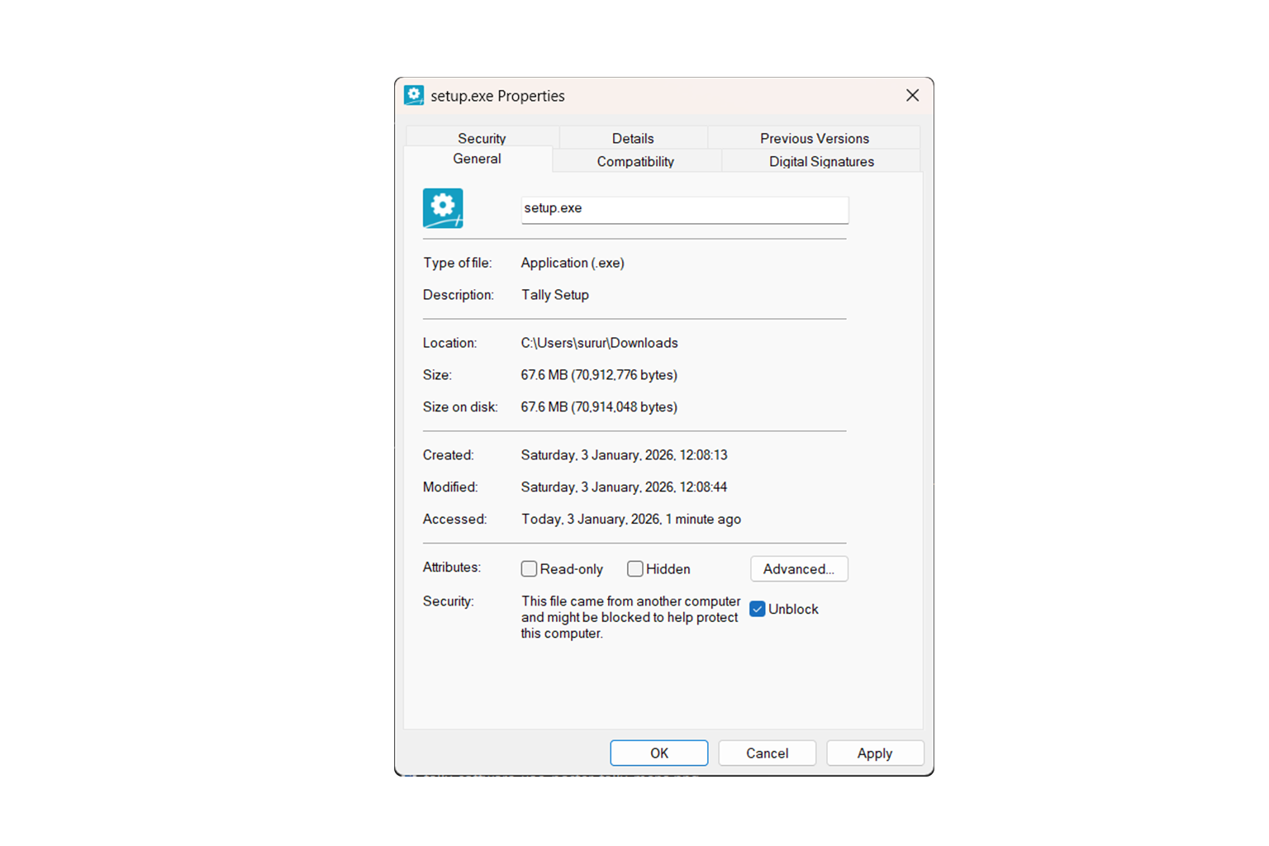Image resolution: width=1269 pixels, height=846 pixels.
Task: Close the setup.exe Properties dialog
Action: (x=912, y=96)
